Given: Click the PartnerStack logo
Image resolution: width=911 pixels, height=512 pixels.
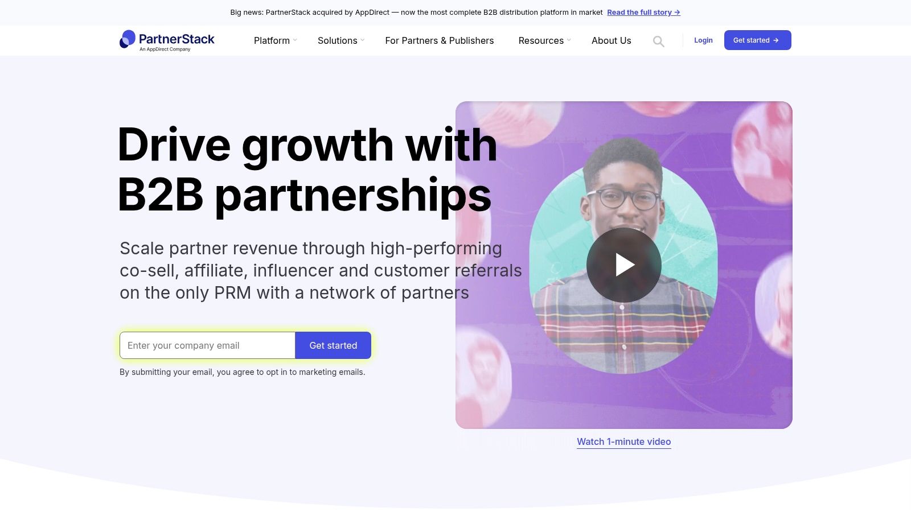Looking at the screenshot, I should (167, 40).
